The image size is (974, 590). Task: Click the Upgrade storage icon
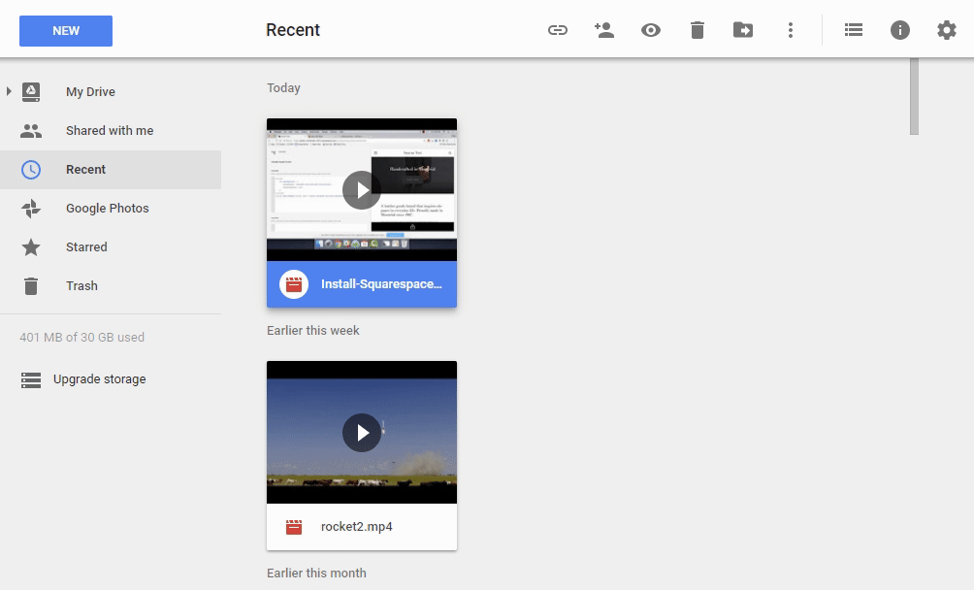31,380
